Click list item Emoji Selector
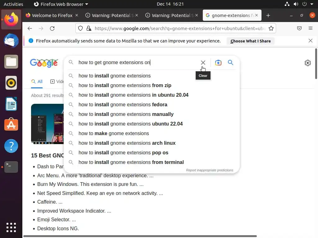The height and width of the screenshot is (238, 318). [57, 220]
